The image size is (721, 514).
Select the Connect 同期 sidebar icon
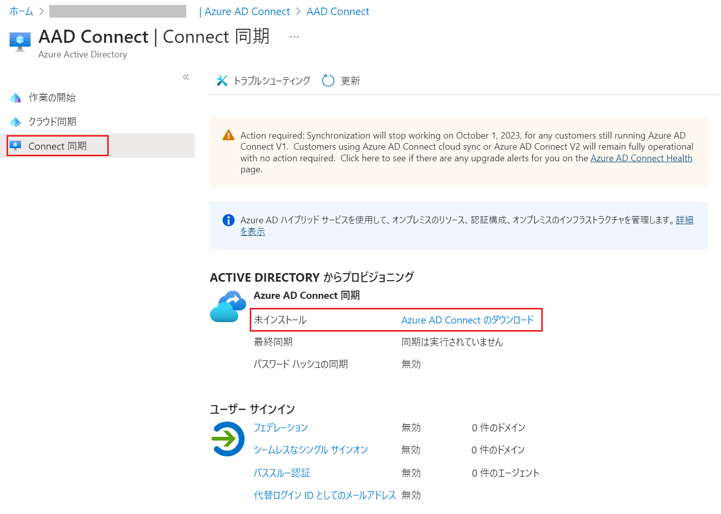tap(16, 146)
